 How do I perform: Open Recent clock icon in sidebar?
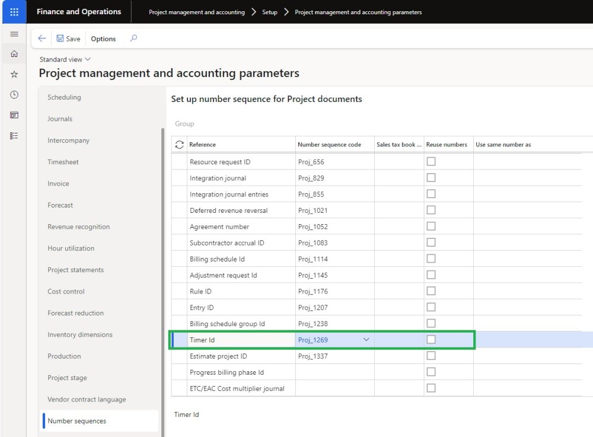[14, 95]
